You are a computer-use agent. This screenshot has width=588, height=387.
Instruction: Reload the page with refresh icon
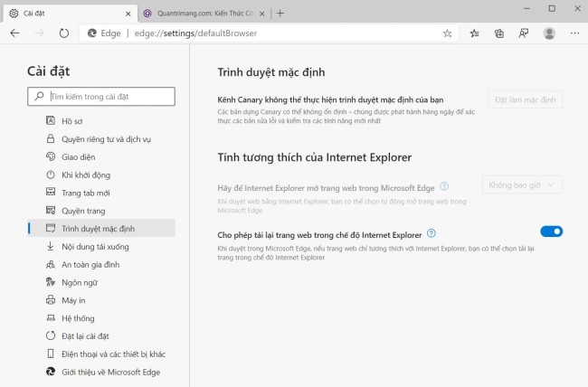[64, 33]
